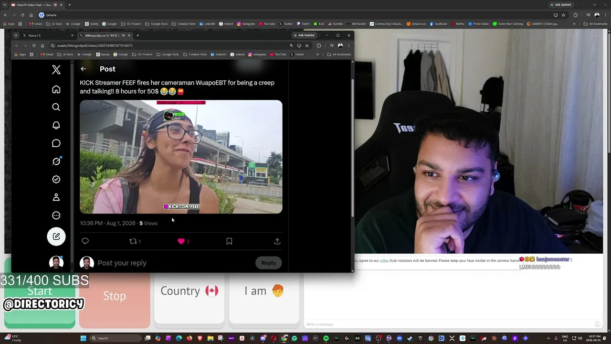Open the More circle icon in X sidebar
The height and width of the screenshot is (344, 611).
point(56,215)
